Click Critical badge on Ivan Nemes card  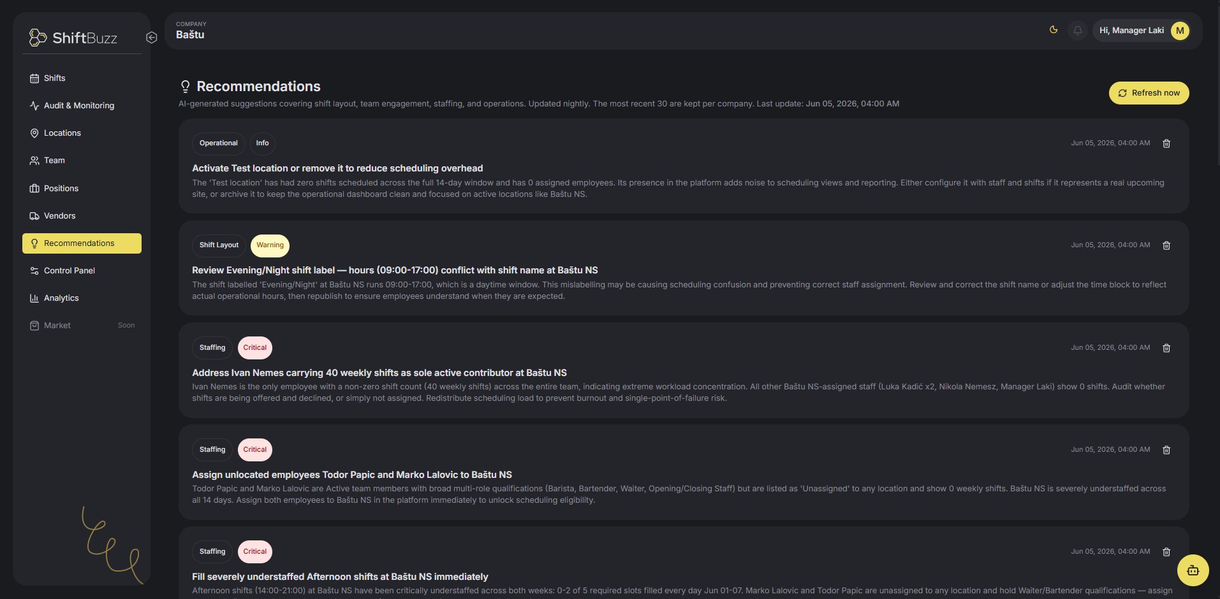[x=255, y=348]
